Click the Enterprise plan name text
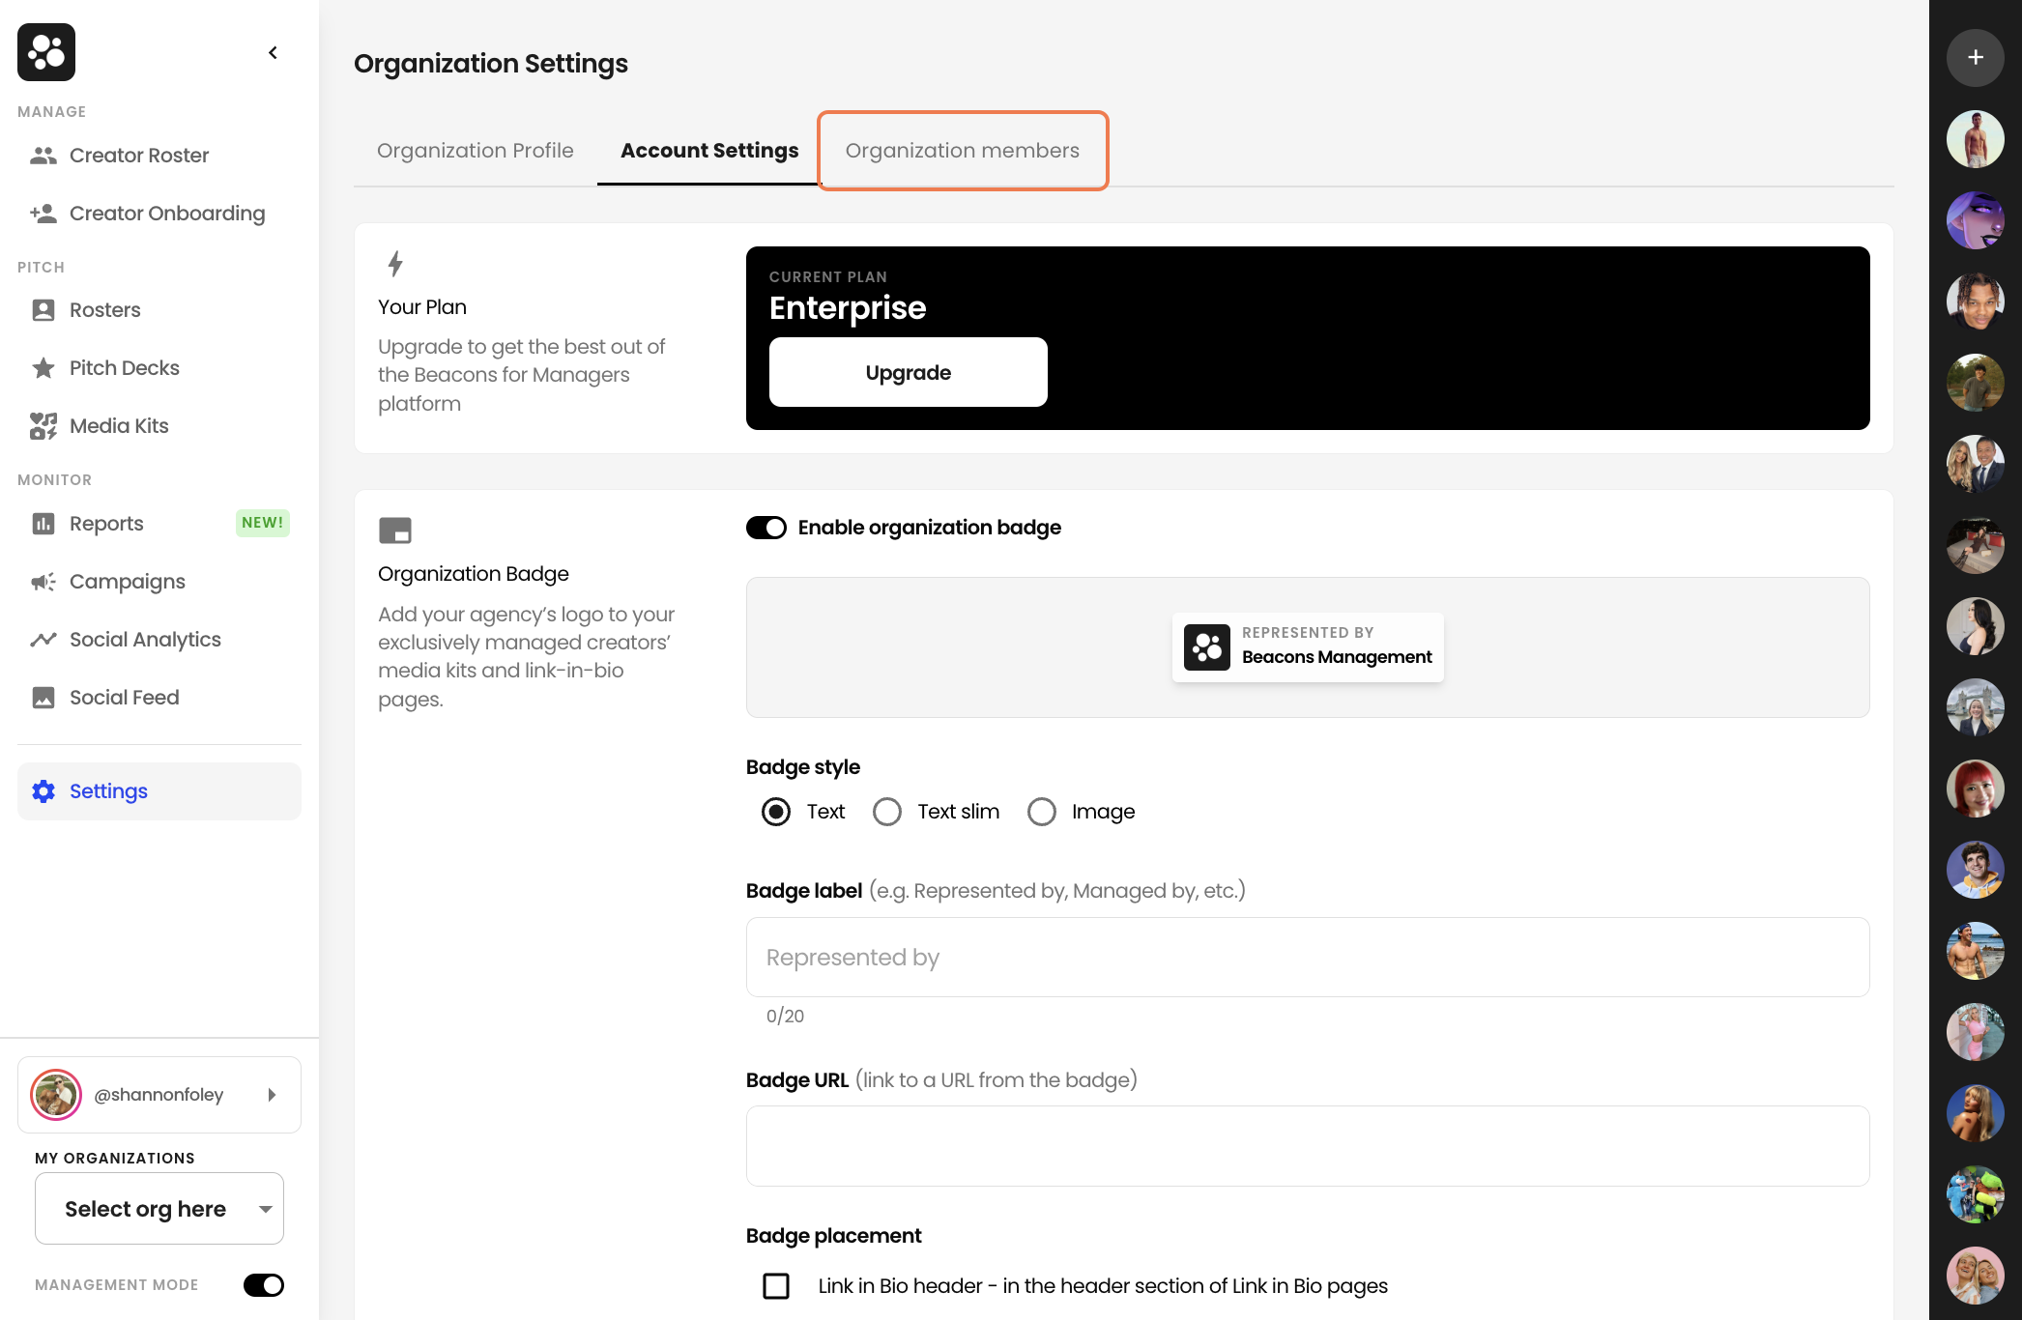Image resolution: width=2022 pixels, height=1320 pixels. point(848,307)
